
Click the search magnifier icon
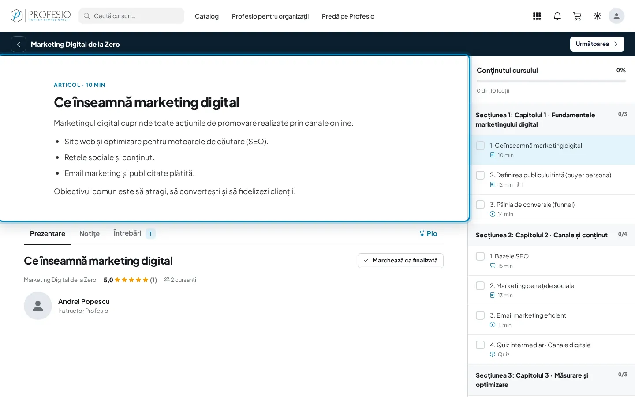click(87, 16)
